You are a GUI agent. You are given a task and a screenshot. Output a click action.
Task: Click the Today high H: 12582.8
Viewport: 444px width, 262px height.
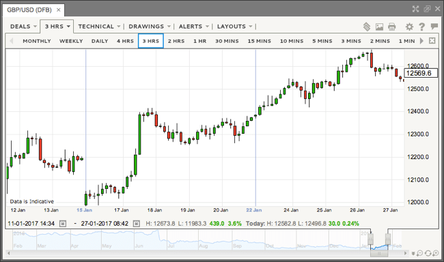point(281,224)
